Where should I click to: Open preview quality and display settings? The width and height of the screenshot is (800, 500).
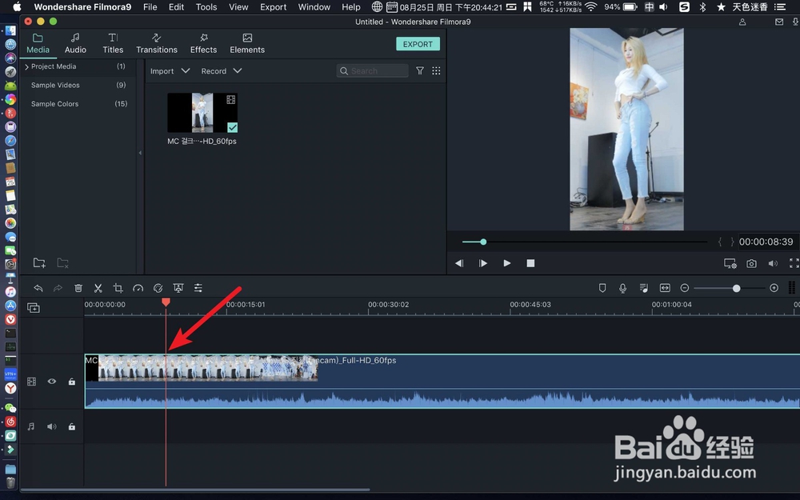point(730,263)
